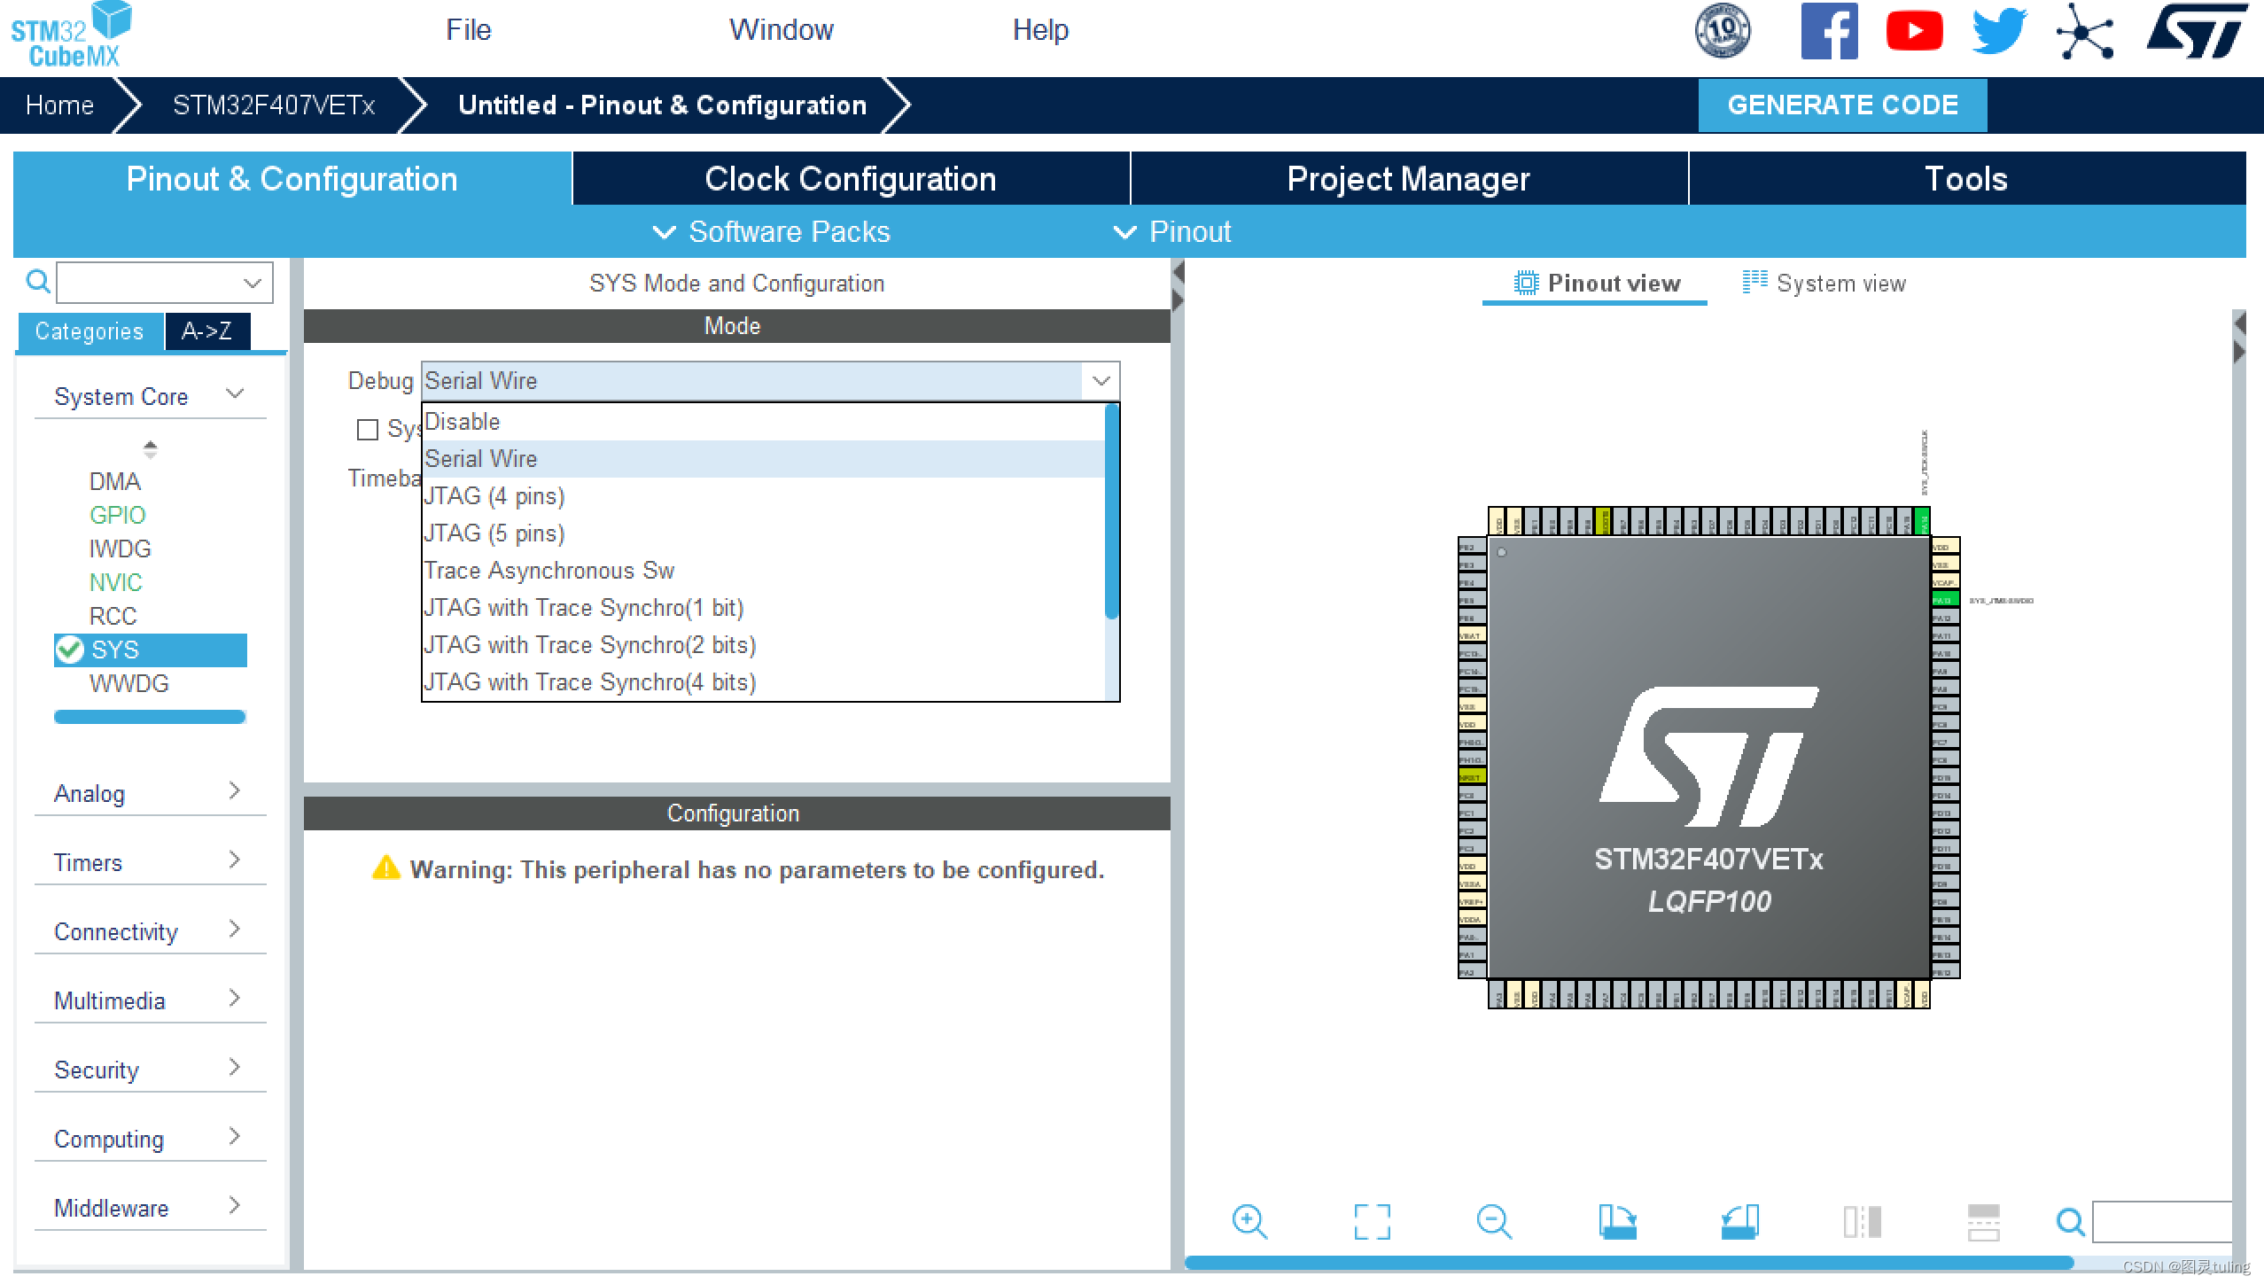Open the ST YouTube channel icon
Screen dimensions: 2264x1284
pos(1914,32)
